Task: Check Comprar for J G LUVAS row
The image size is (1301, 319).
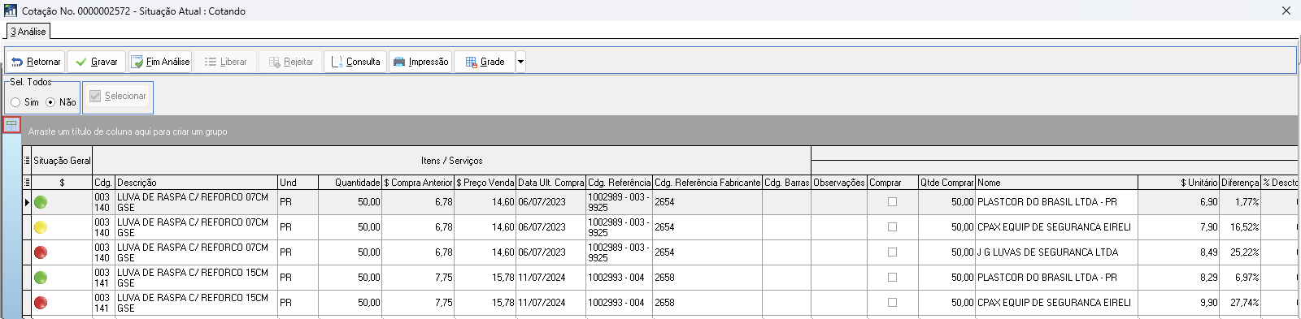Action: (892, 252)
